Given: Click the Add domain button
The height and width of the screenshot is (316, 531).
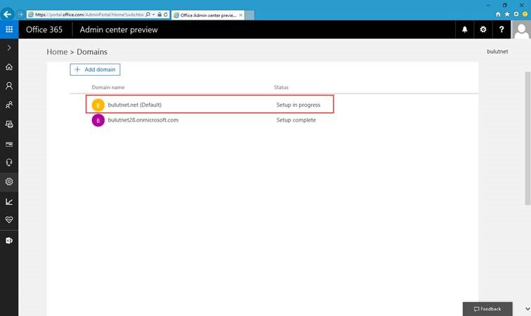Looking at the screenshot, I should 95,70.
